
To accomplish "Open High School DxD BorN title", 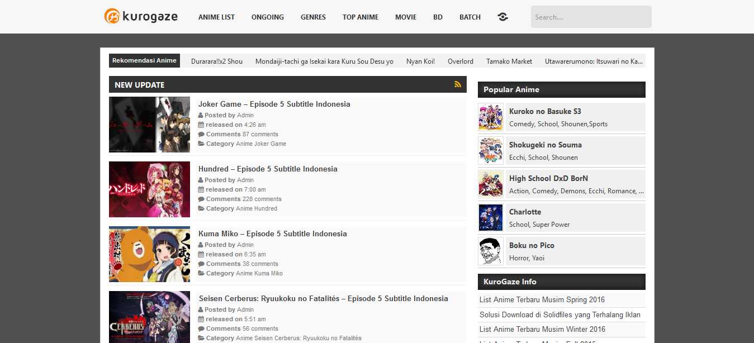I will point(548,178).
